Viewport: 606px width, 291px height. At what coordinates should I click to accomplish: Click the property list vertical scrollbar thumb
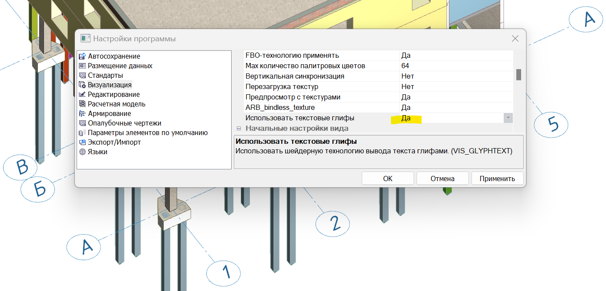coord(518,75)
